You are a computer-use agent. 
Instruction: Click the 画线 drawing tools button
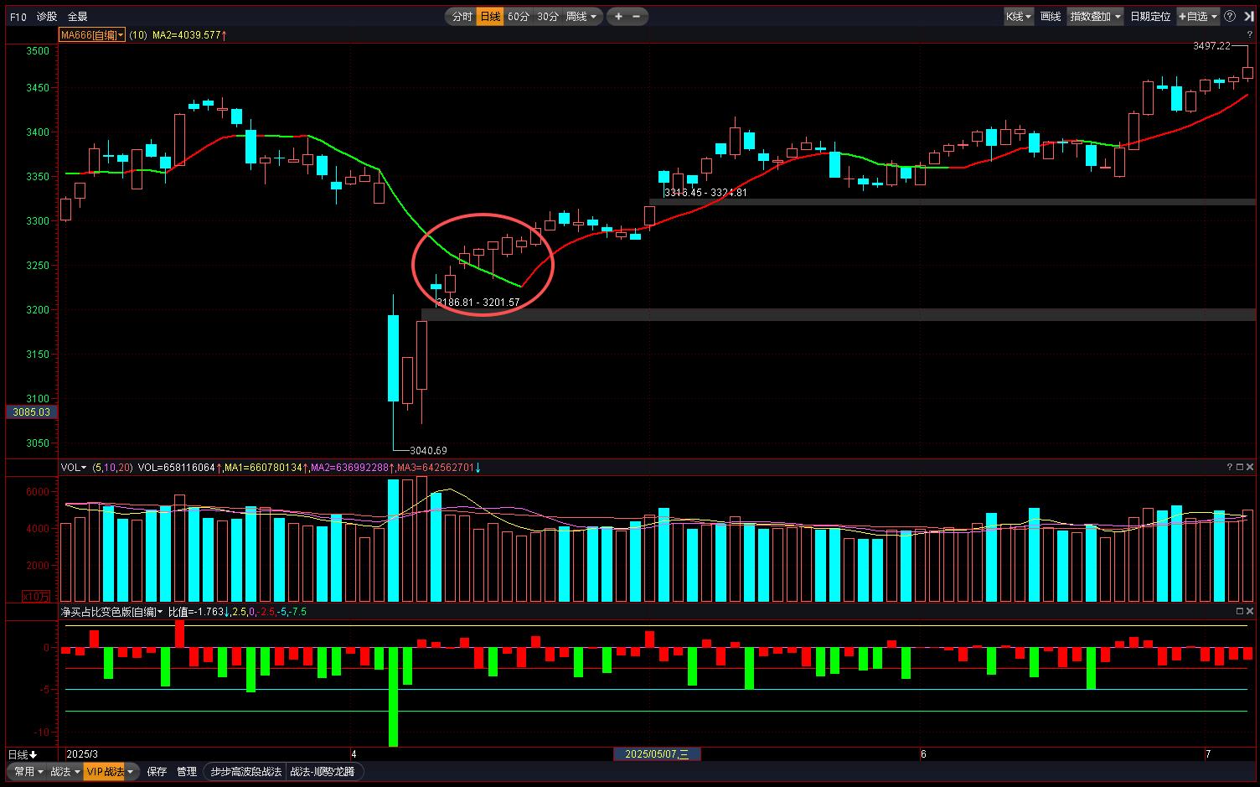click(1051, 17)
